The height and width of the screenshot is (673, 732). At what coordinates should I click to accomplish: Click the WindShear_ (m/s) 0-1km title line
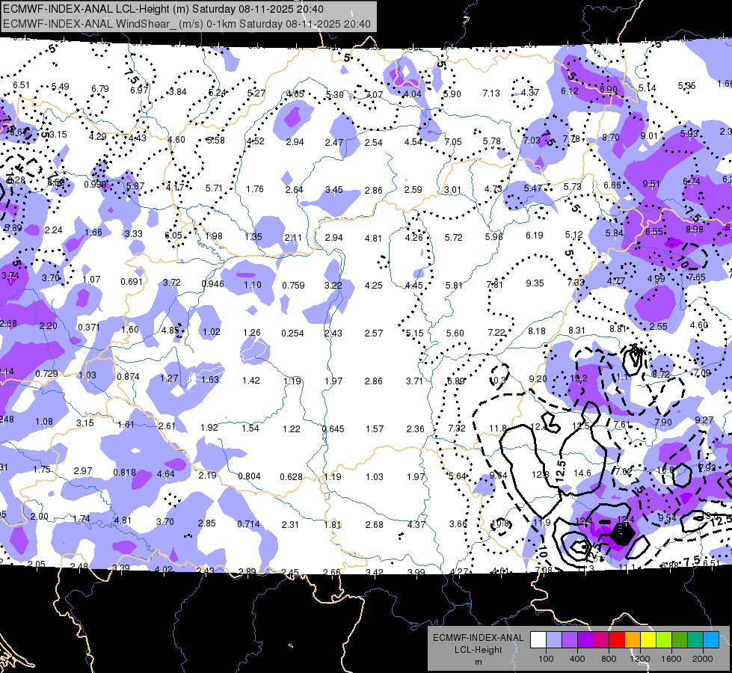[187, 24]
